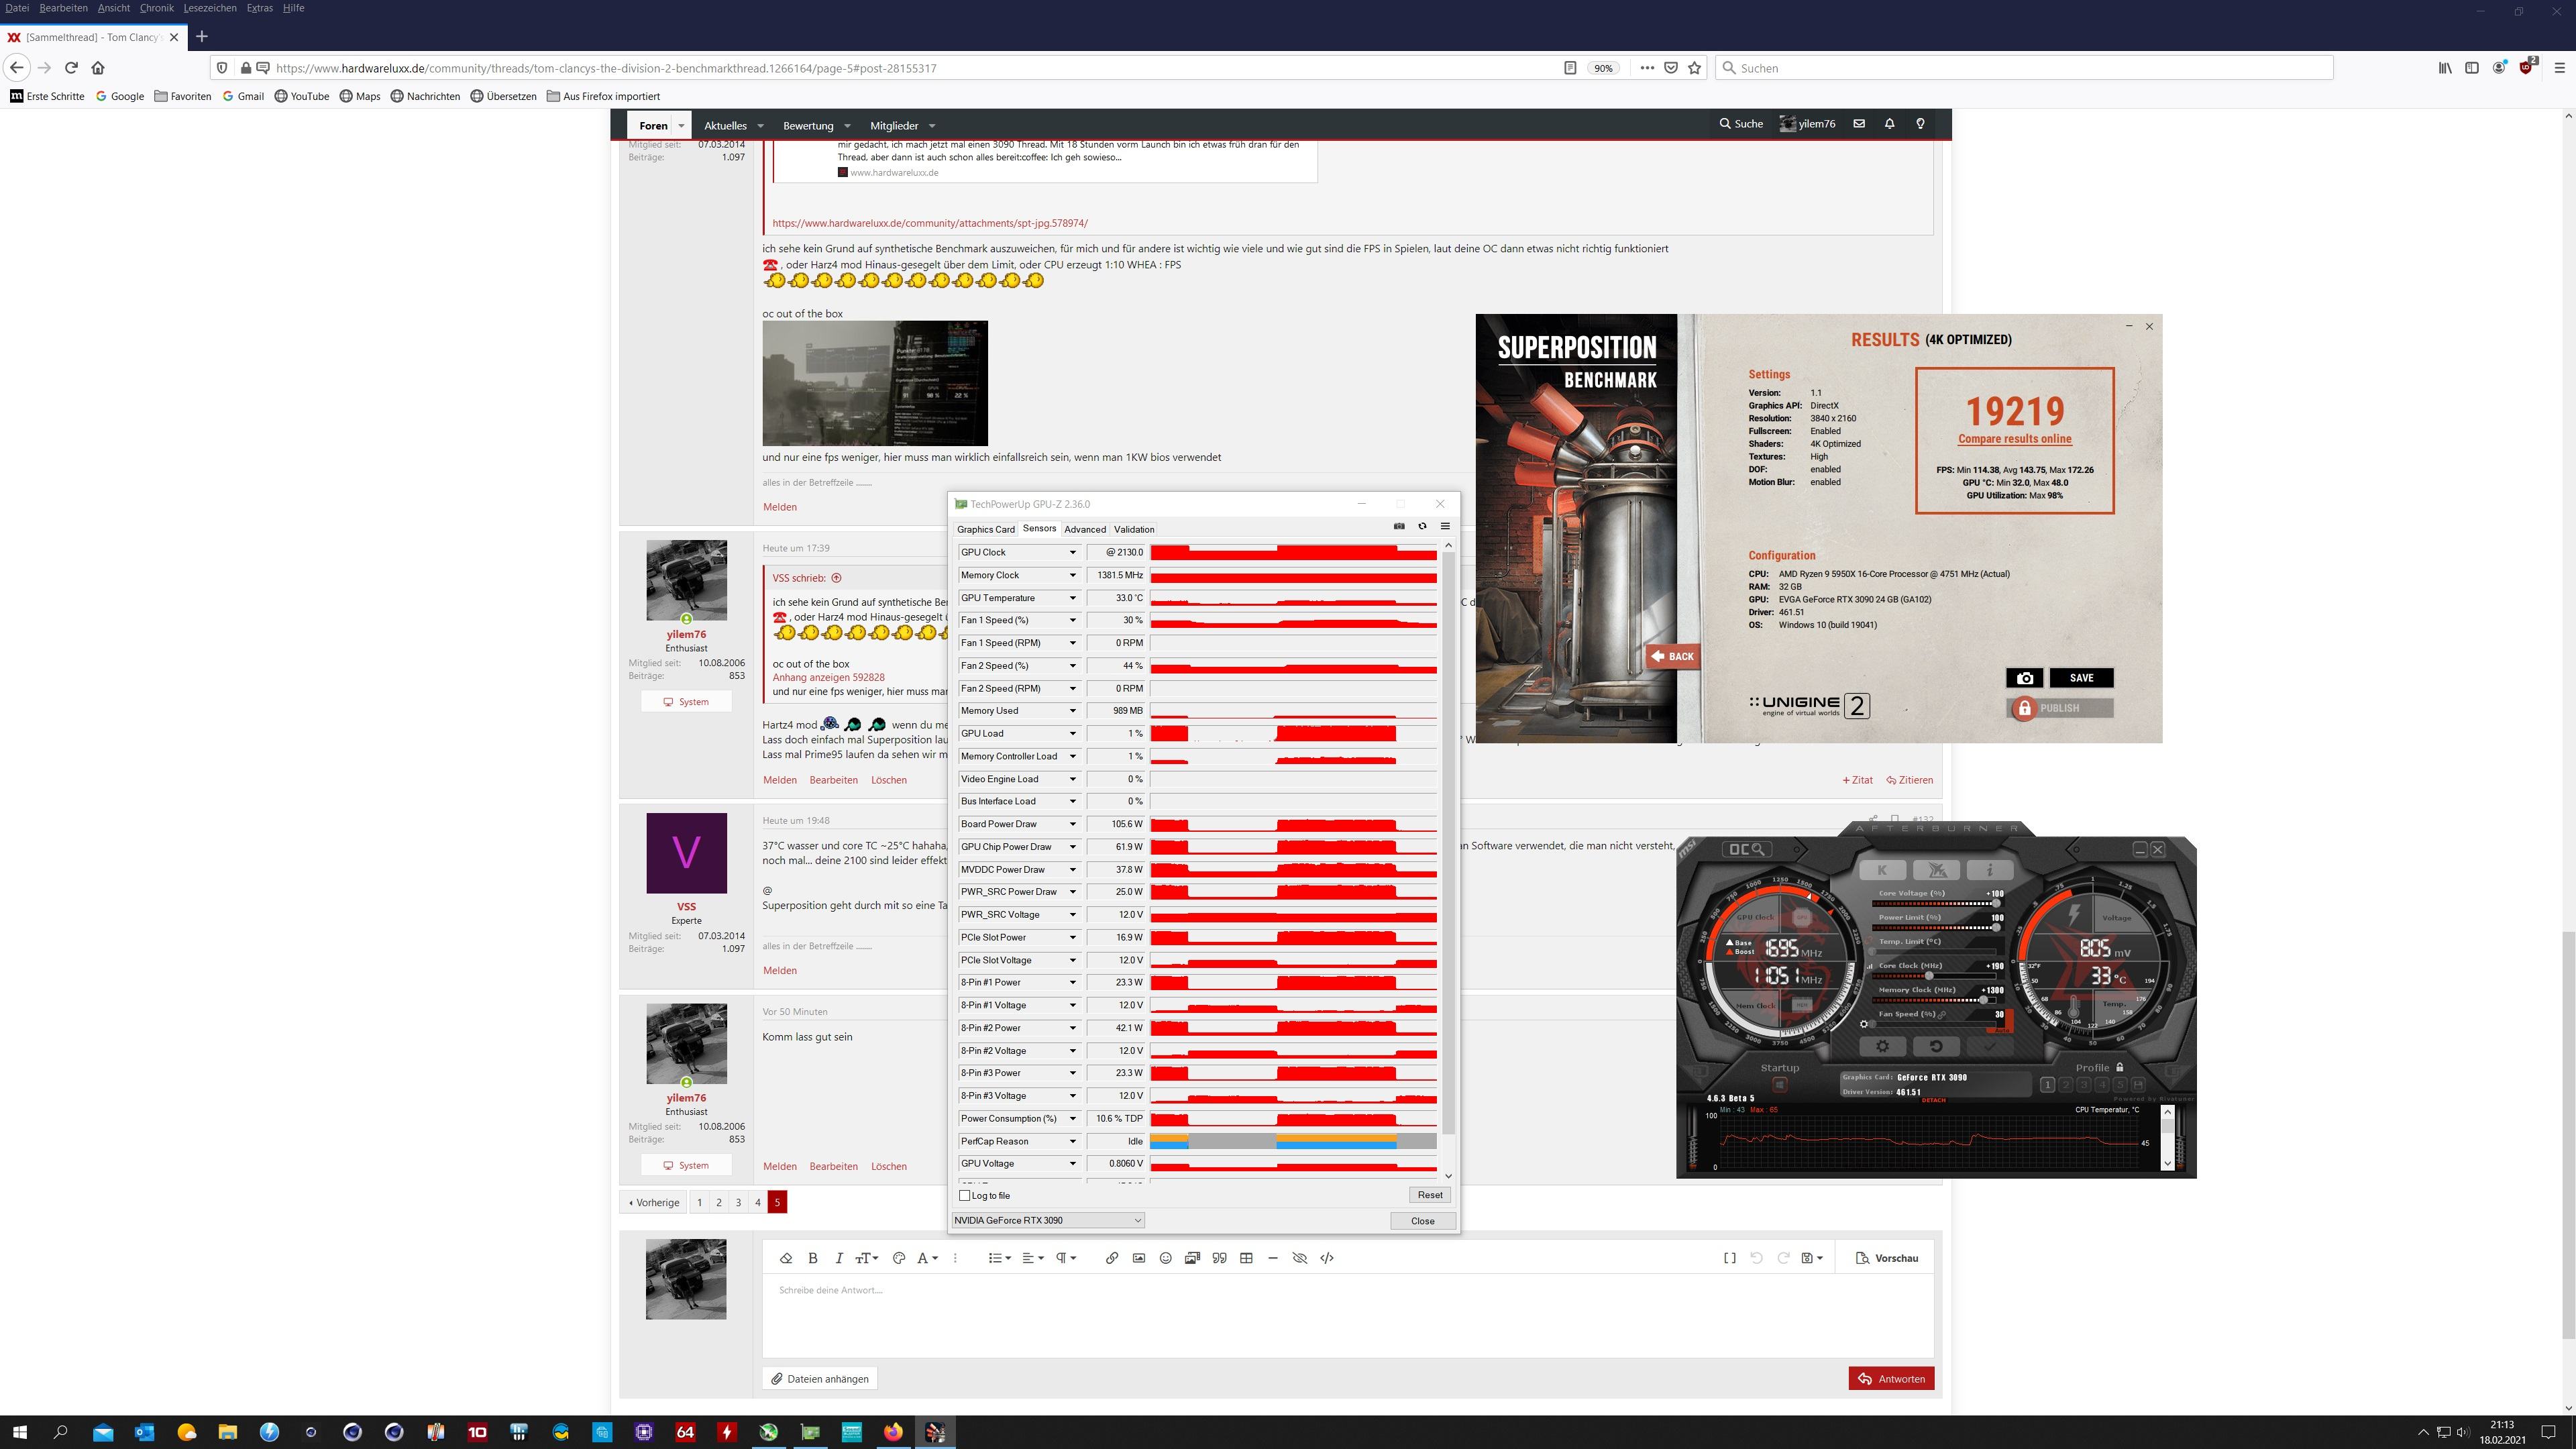Toggle Afterburner Startup Windows button

(1779, 1085)
